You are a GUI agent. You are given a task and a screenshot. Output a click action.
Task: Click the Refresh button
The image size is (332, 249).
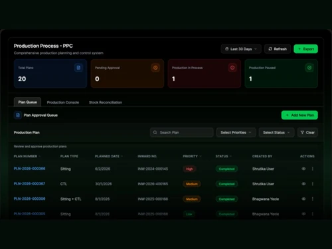tap(278, 49)
